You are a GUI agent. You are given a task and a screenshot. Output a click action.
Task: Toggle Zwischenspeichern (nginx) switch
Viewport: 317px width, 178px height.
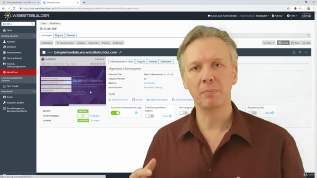click(150, 116)
